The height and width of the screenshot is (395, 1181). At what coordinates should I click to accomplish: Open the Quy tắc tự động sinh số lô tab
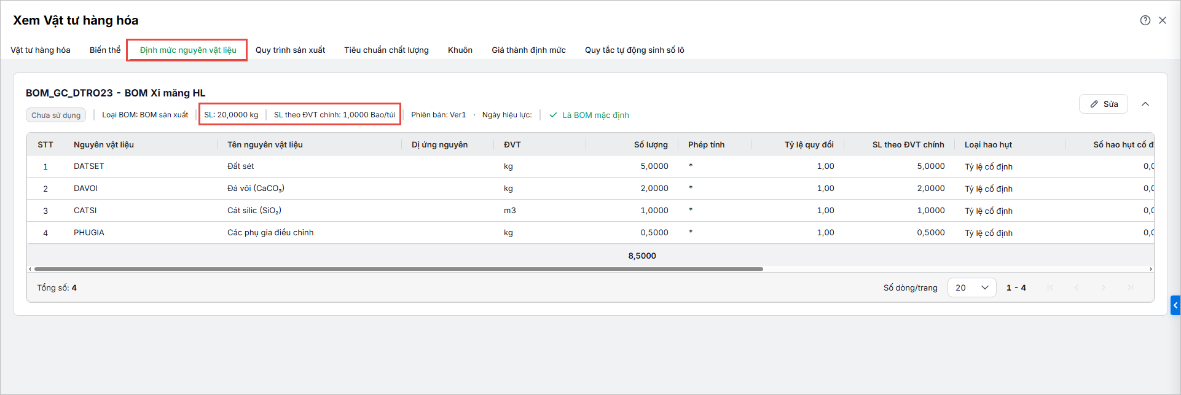coord(635,50)
